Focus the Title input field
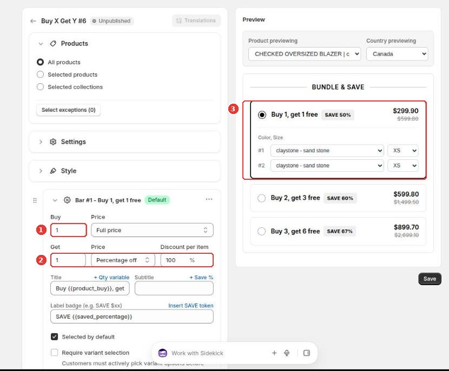449x371 pixels. click(x=90, y=288)
